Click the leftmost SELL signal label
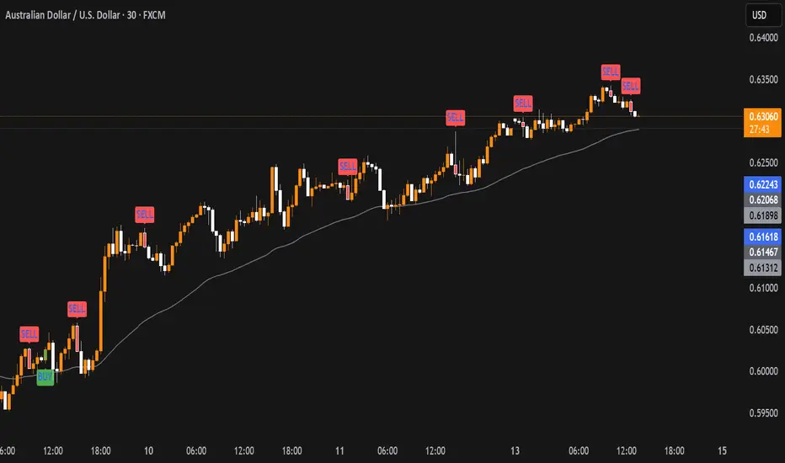The height and width of the screenshot is (463, 785). pos(29,334)
